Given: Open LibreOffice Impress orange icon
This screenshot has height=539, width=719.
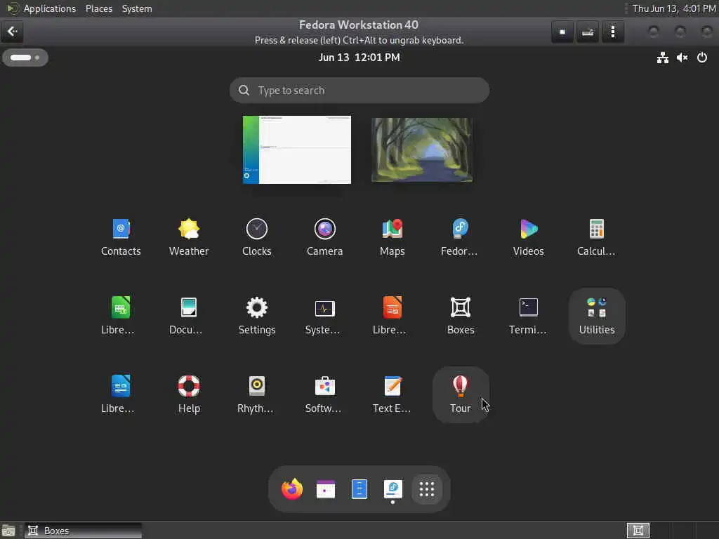Looking at the screenshot, I should (392, 317).
